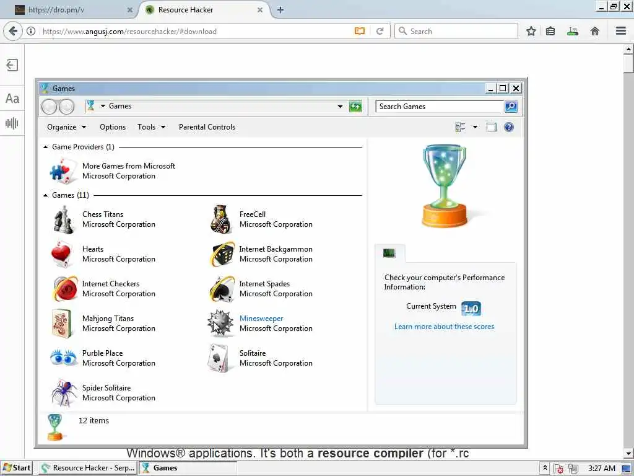Click the Spider Solitaire game name
Viewport: 634px width, 476px height.
tap(106, 388)
